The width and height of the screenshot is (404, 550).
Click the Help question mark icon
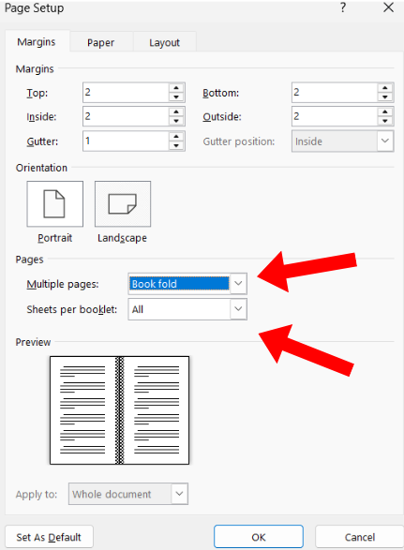point(343,7)
